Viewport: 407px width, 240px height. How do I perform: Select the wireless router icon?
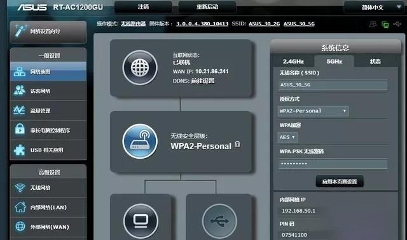140,141
